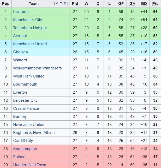Click the GD column header
This screenshot has height=168, width=161.
pos(144,4)
